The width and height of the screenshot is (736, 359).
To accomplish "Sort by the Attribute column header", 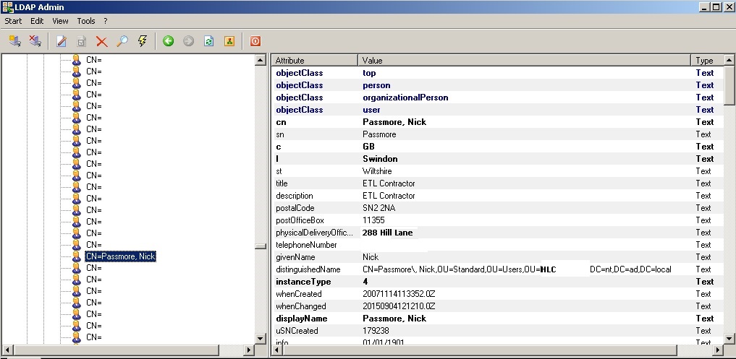I will [x=315, y=61].
